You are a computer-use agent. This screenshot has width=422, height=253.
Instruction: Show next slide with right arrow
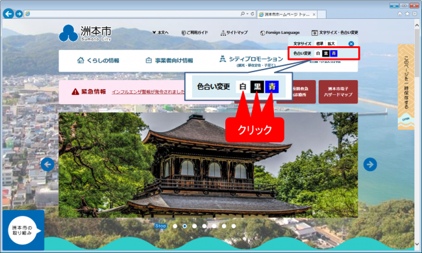[x=370, y=165]
